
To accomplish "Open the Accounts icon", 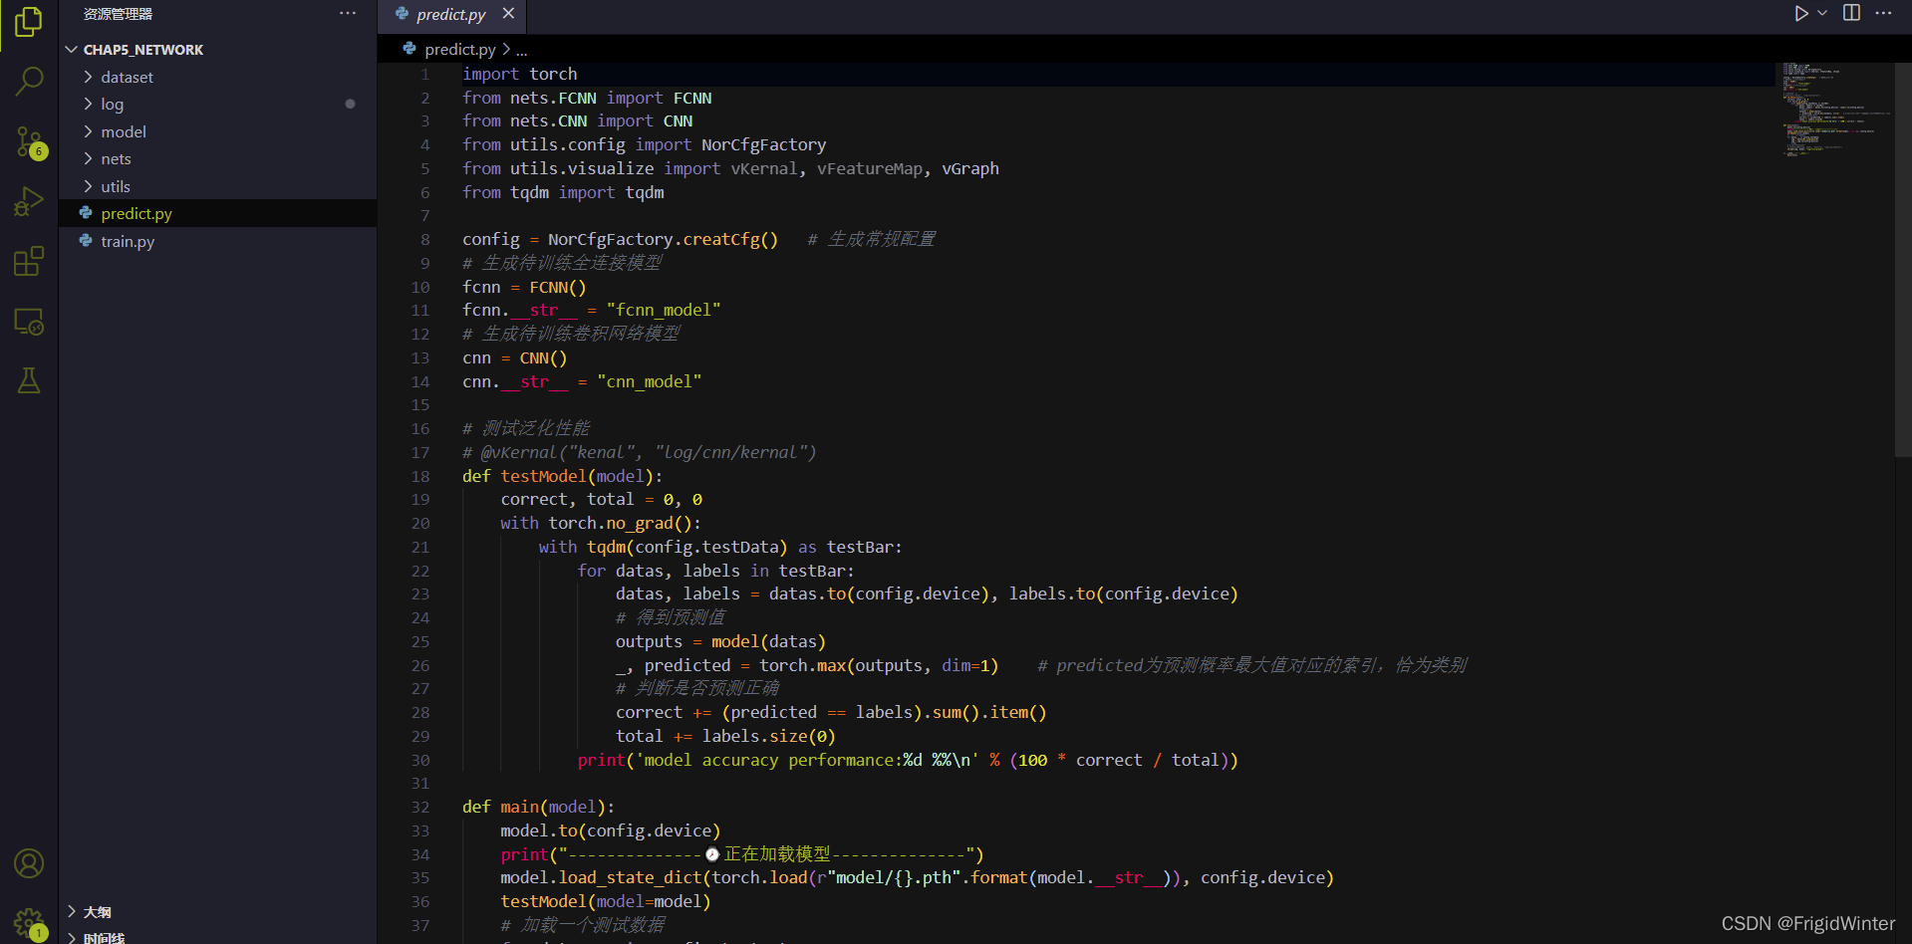I will [29, 863].
